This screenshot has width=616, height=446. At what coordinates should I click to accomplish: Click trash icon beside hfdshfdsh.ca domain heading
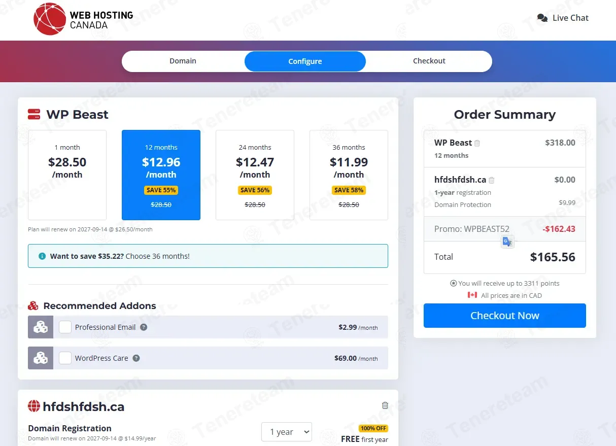click(385, 405)
